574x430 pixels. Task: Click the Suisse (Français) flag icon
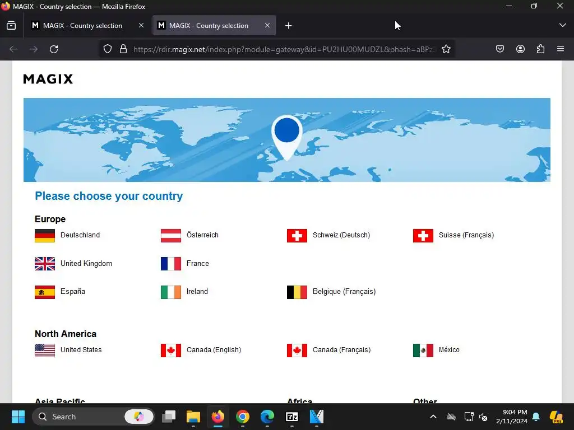coord(423,236)
